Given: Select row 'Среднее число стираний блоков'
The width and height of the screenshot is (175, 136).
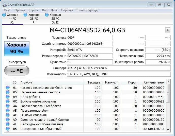Looking at the screenshot, I should coord(85,120).
